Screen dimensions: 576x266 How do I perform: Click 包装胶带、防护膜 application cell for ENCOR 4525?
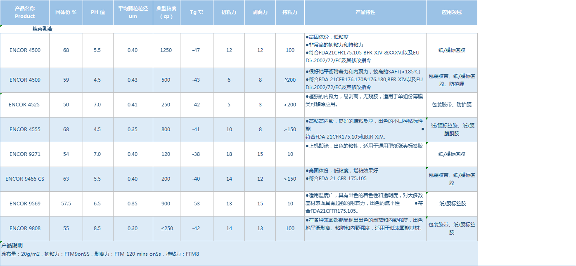coord(452,105)
